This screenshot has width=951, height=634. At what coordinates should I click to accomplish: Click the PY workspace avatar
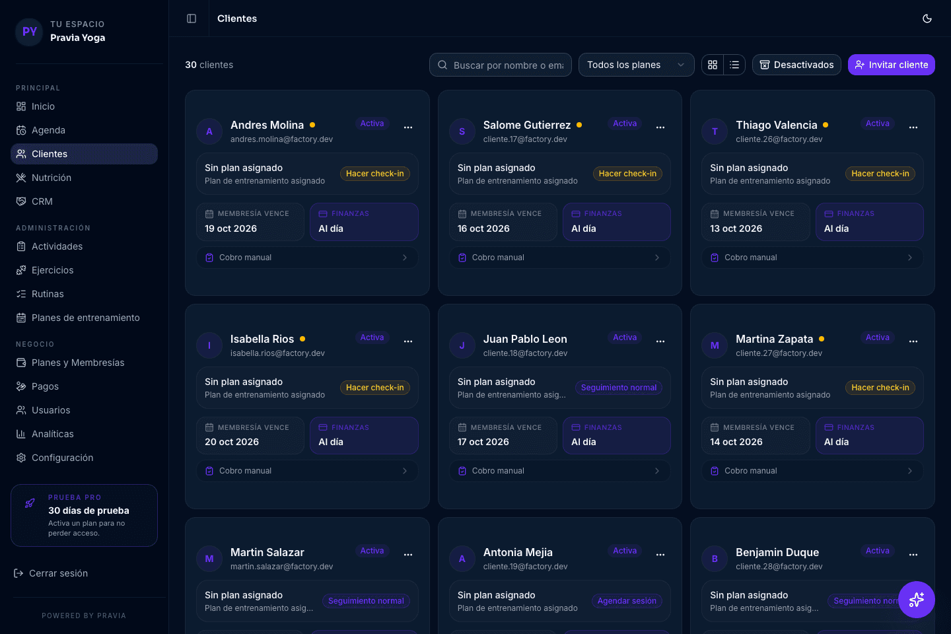pos(30,31)
